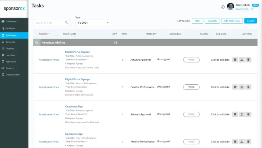Click the ASSET NAME column header
The image size is (262, 148).
[69, 34]
